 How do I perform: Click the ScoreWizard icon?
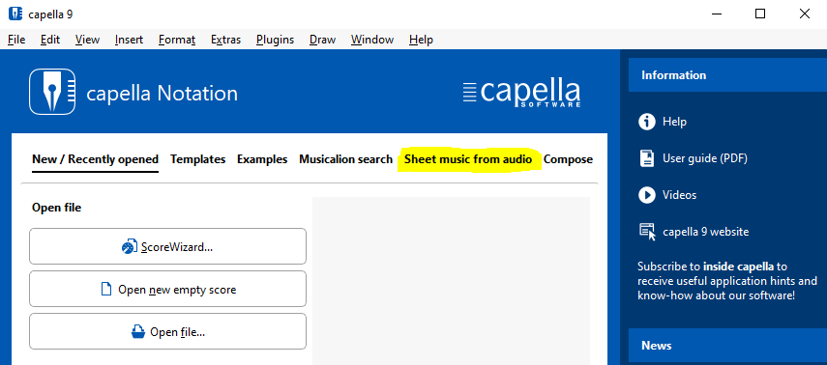130,246
